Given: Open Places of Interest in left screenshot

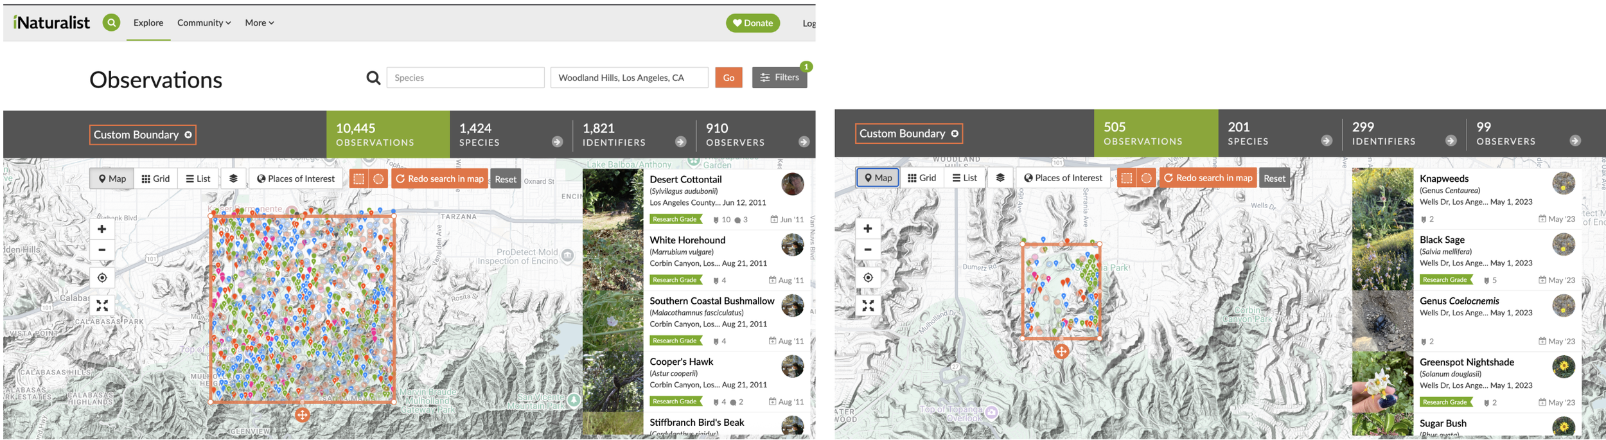Looking at the screenshot, I should [x=296, y=179].
